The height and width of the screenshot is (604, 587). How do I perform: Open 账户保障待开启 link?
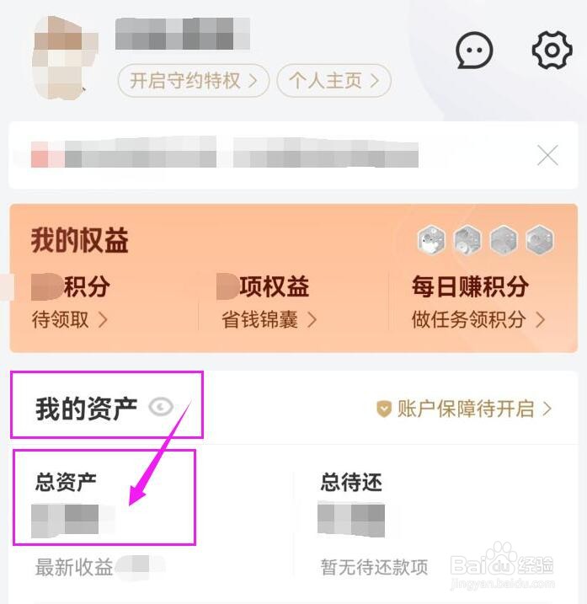point(464,409)
